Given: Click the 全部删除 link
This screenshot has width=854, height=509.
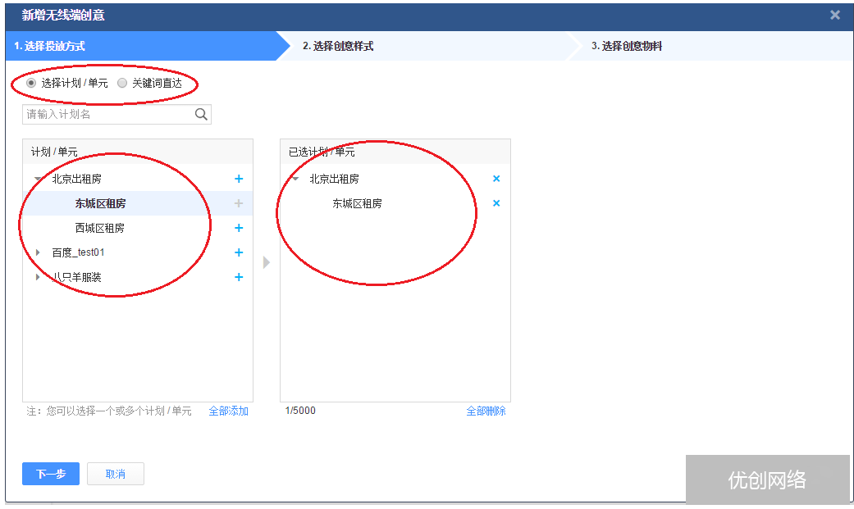Looking at the screenshot, I should pyautogui.click(x=486, y=411).
